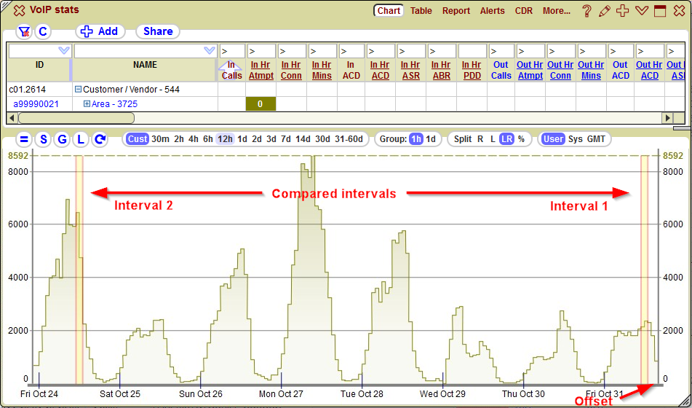Sort by In Hr PDD column
692x408 pixels.
coord(472,70)
